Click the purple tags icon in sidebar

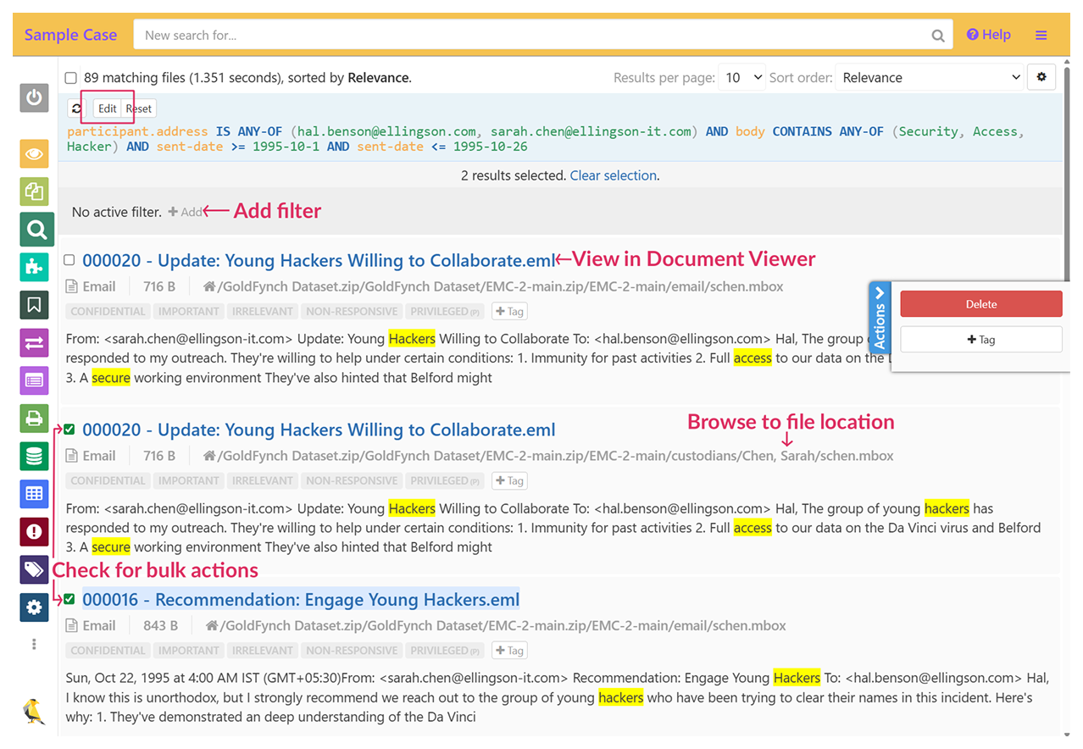point(34,569)
